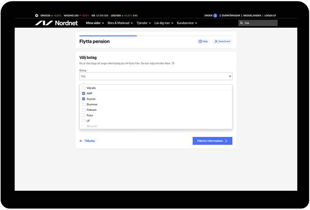Click LOGGA UT
This screenshot has height=210, width=310.
click(x=270, y=15)
